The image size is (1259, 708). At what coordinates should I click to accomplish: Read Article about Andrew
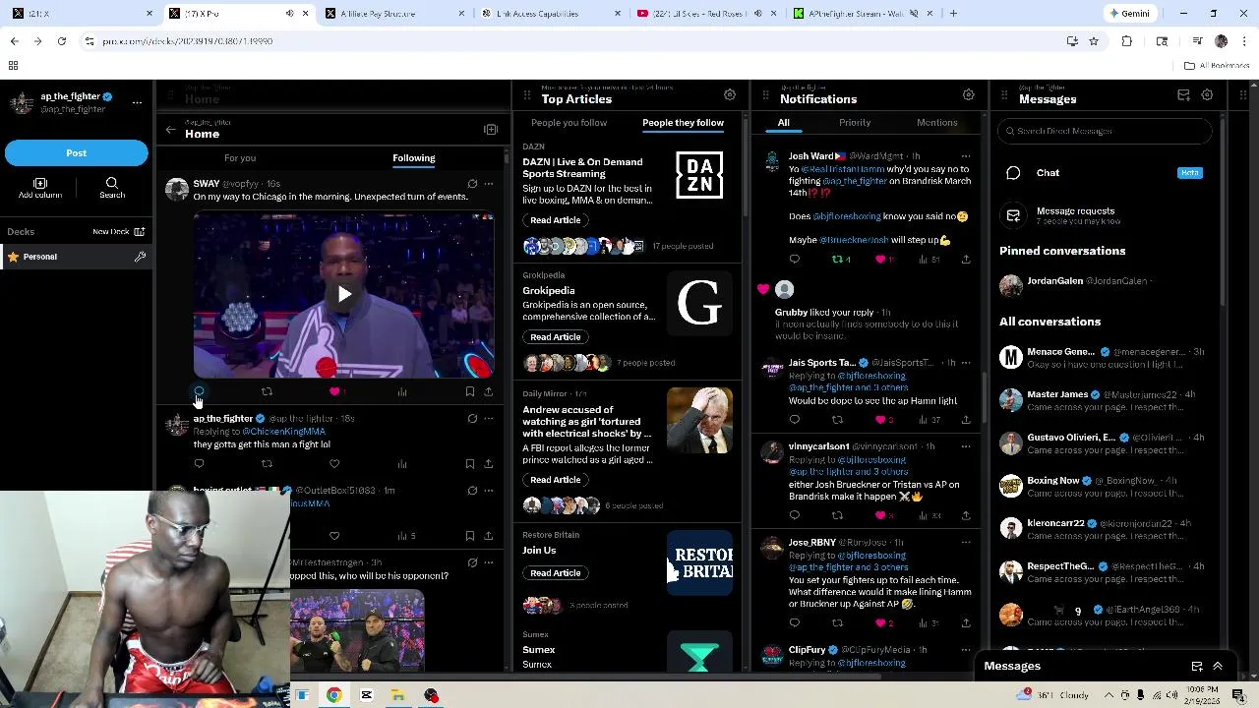pos(556,480)
